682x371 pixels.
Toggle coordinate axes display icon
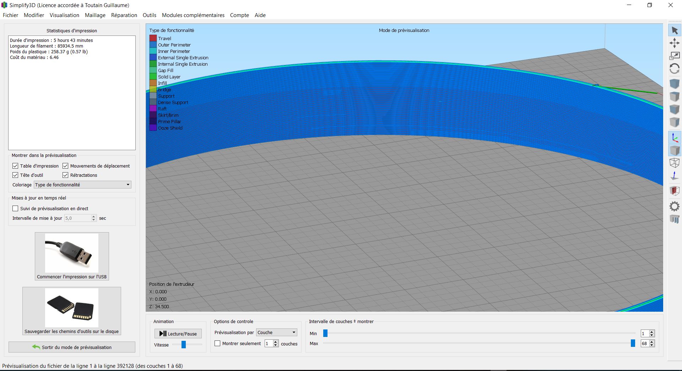point(675,137)
